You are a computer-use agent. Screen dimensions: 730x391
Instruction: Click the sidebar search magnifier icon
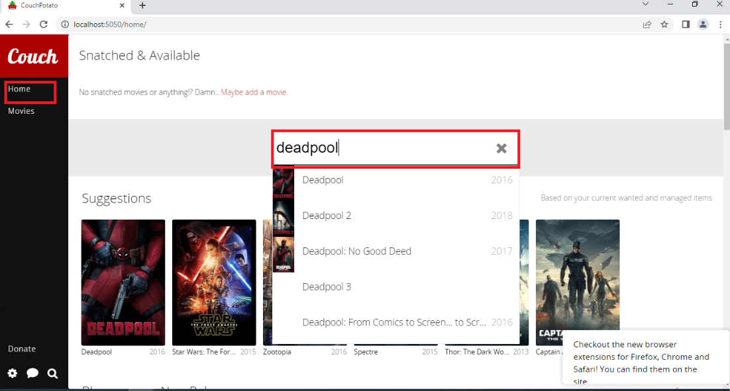tap(52, 373)
